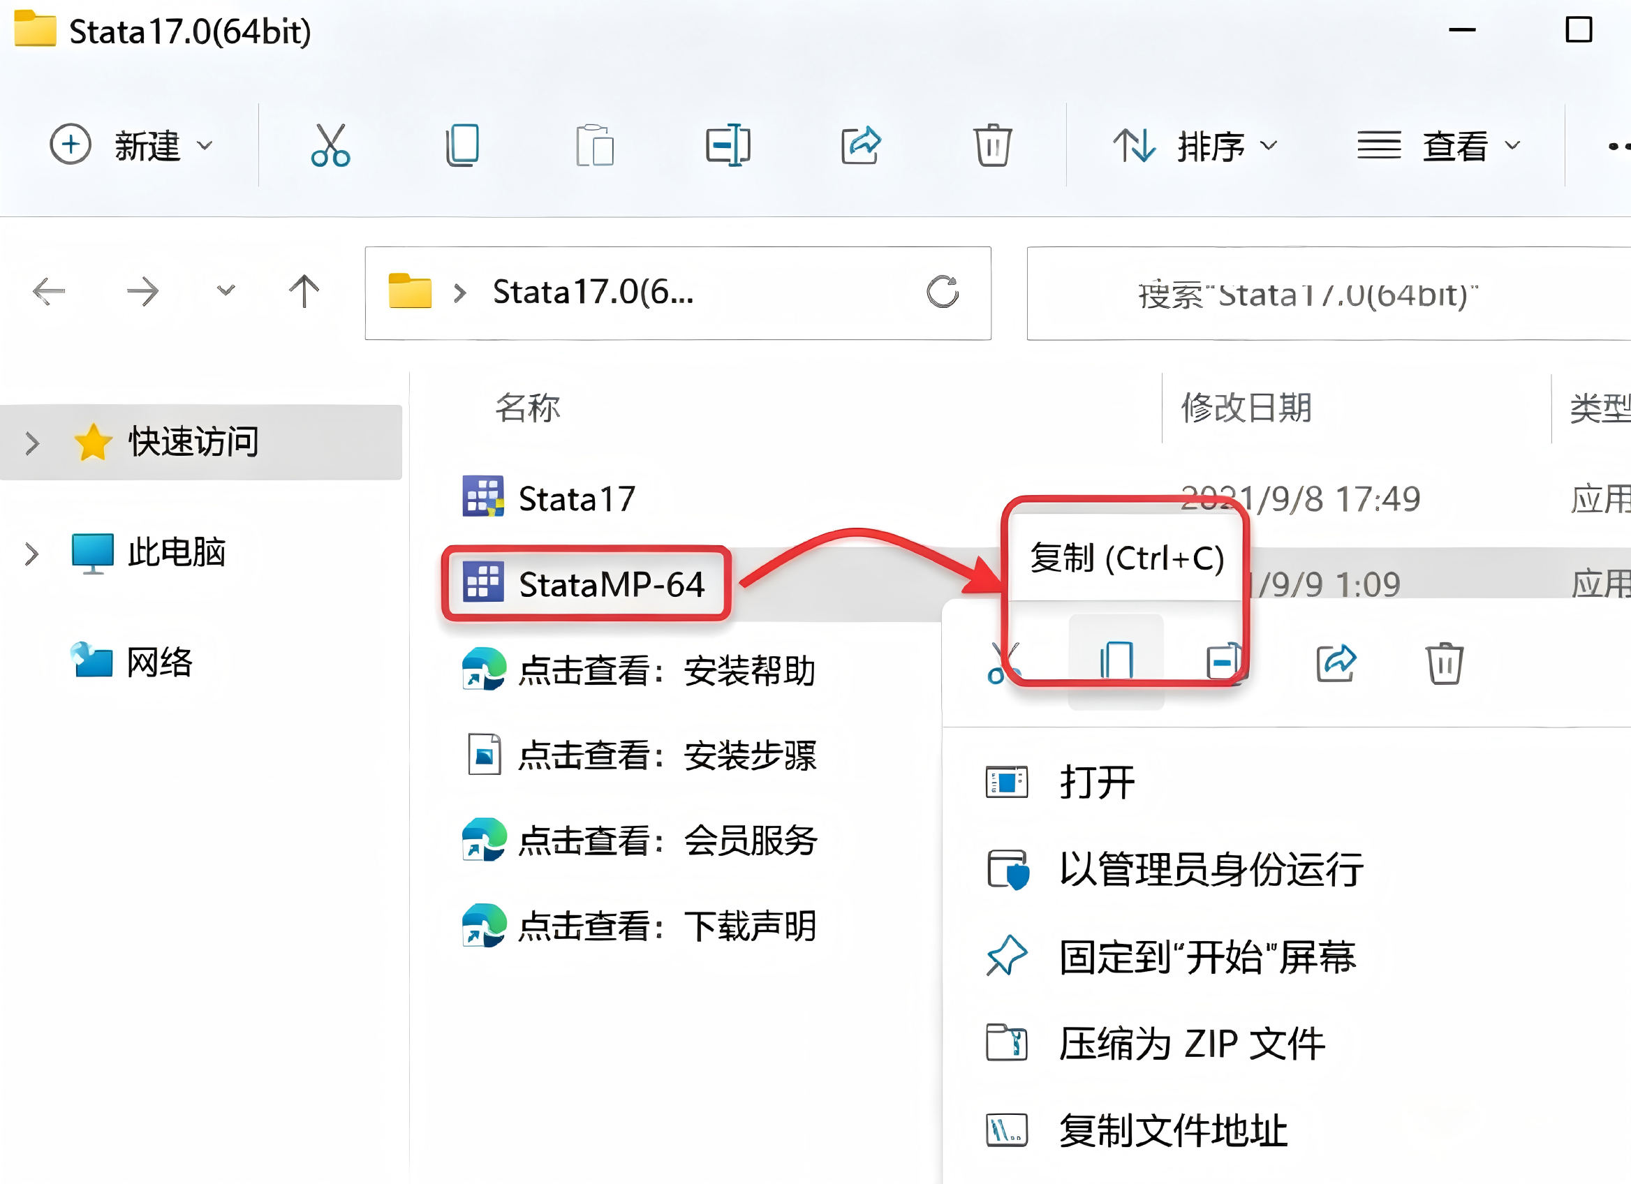
Task: Sort by 修改日期 column header
Action: 1247,408
